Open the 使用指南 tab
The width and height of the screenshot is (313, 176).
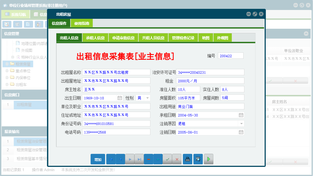(82, 23)
